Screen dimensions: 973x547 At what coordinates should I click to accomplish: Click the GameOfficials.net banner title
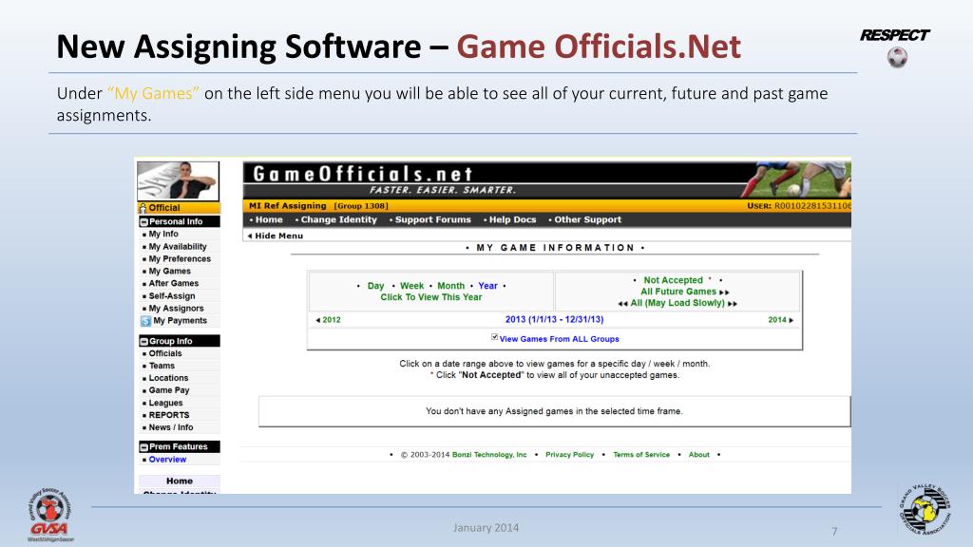click(363, 174)
